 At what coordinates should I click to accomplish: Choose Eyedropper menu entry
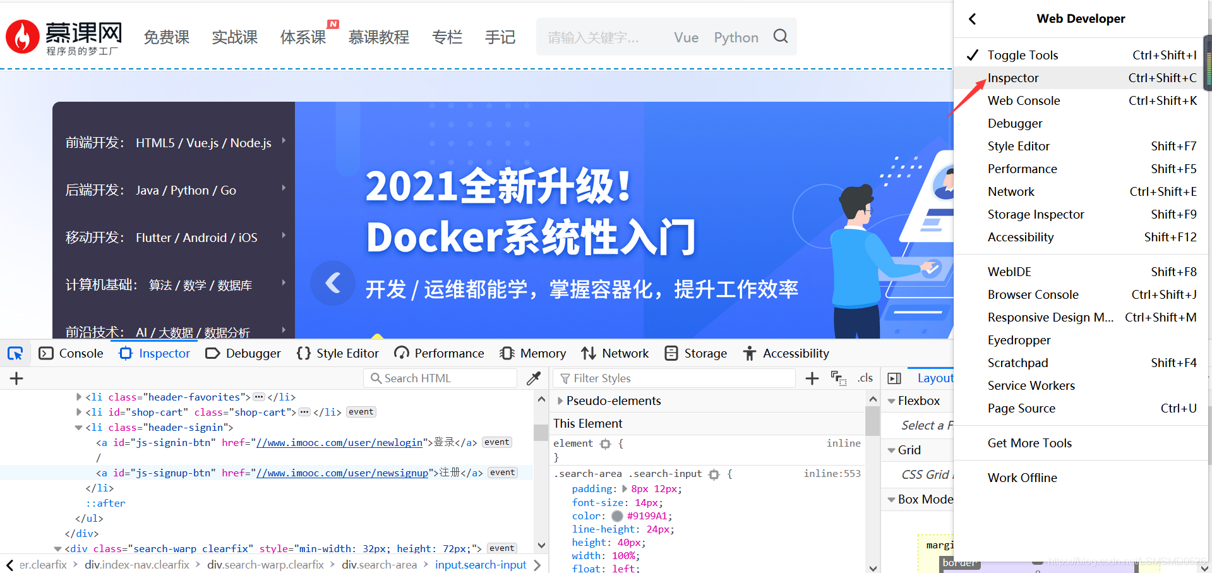1081,340
